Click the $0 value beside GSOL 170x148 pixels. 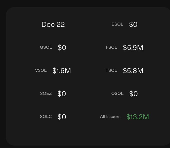(62, 48)
